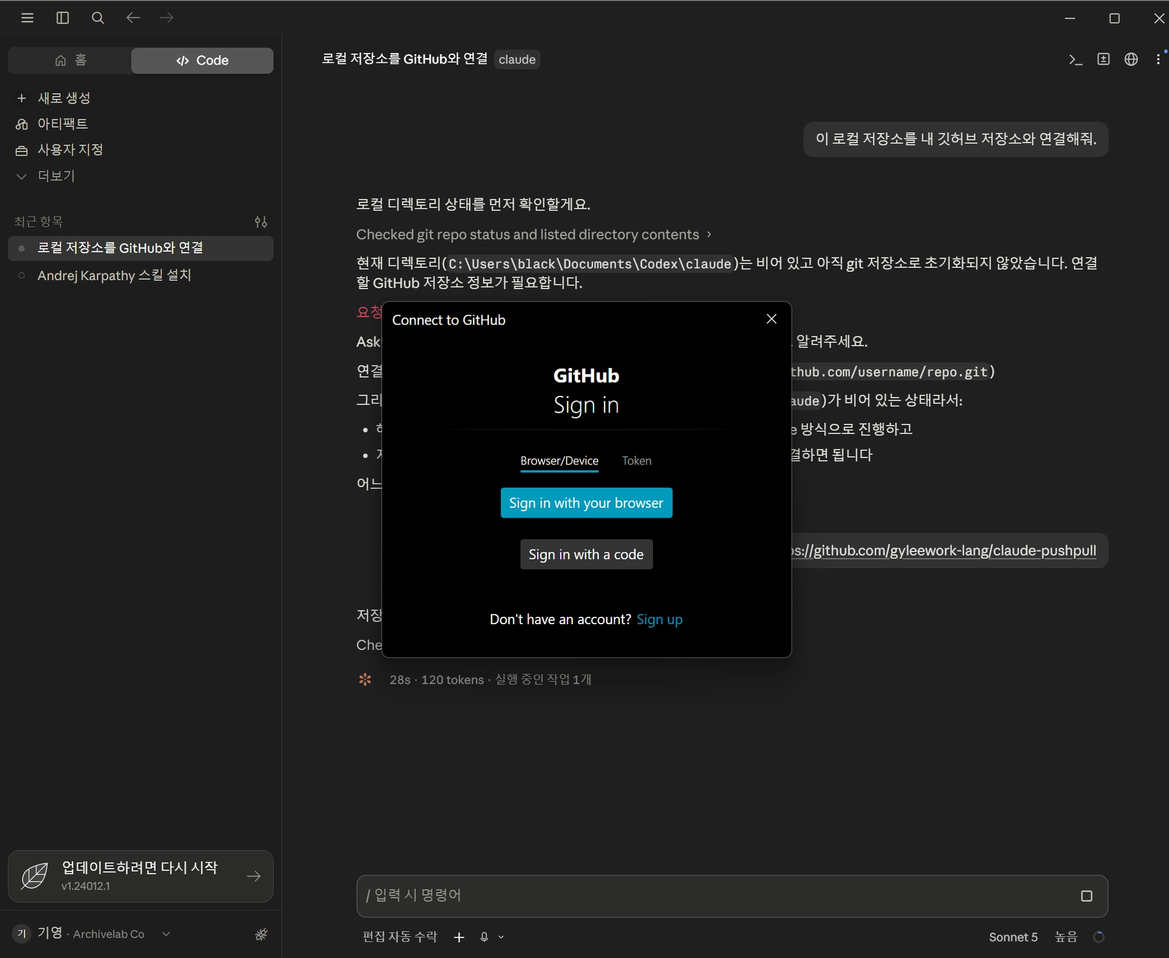Open the Sonnet 5 model selector
The height and width of the screenshot is (958, 1169).
pos(1013,937)
